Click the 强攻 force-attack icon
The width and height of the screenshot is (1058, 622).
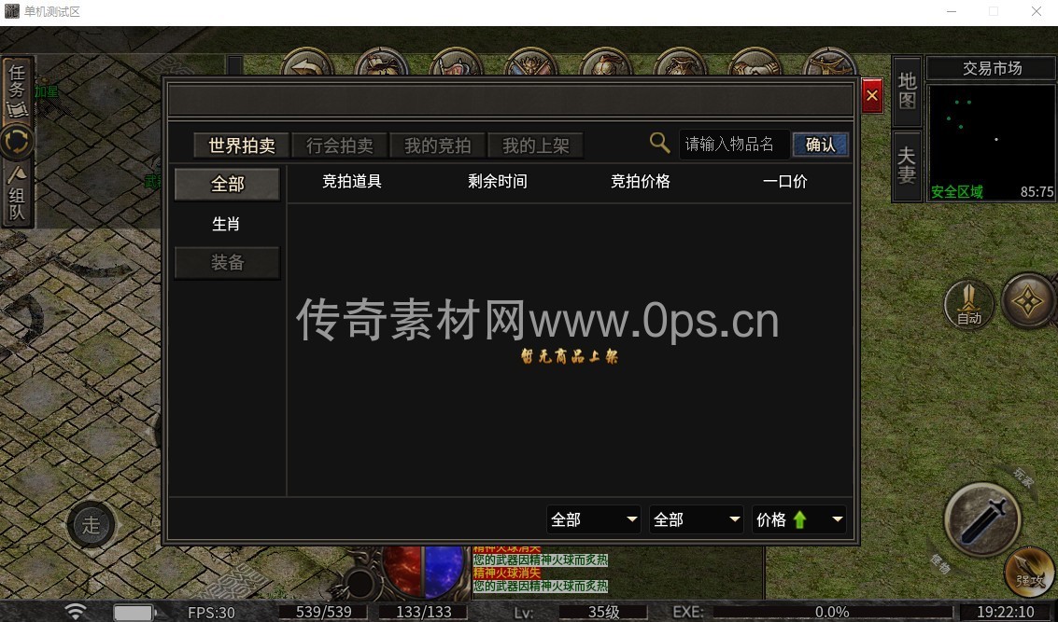pos(1031,574)
